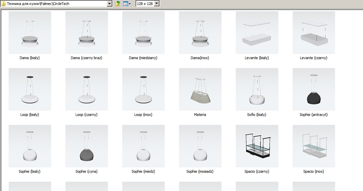Expand the folder path dropdown arrow
This screenshot has width=363, height=191.
tap(110, 3)
